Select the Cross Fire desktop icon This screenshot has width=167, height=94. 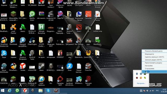pyautogui.click(x=88, y=67)
